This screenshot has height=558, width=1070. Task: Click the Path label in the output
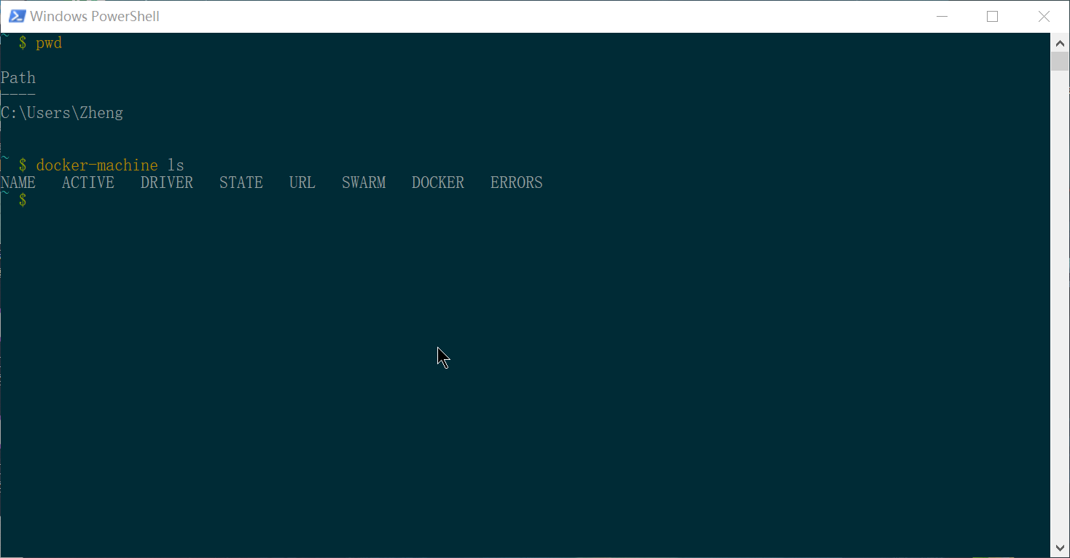(x=18, y=77)
